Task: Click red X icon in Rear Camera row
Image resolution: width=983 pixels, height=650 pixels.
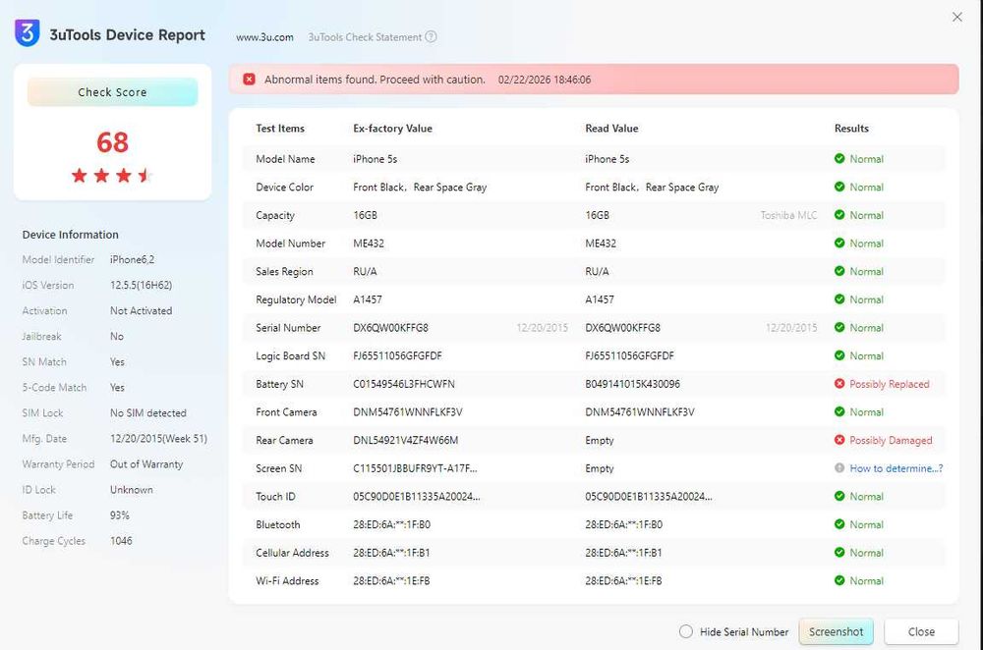Action: point(839,440)
